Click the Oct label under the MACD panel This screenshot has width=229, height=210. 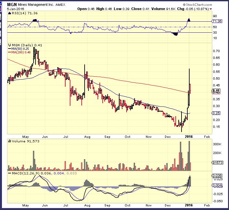tap(128, 205)
